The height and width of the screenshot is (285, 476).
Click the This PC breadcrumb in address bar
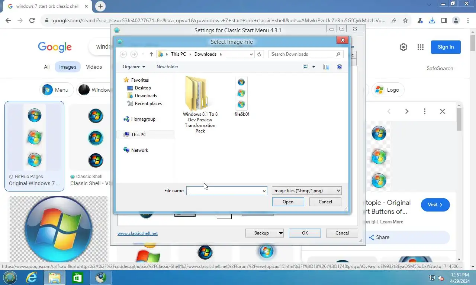[x=178, y=54]
